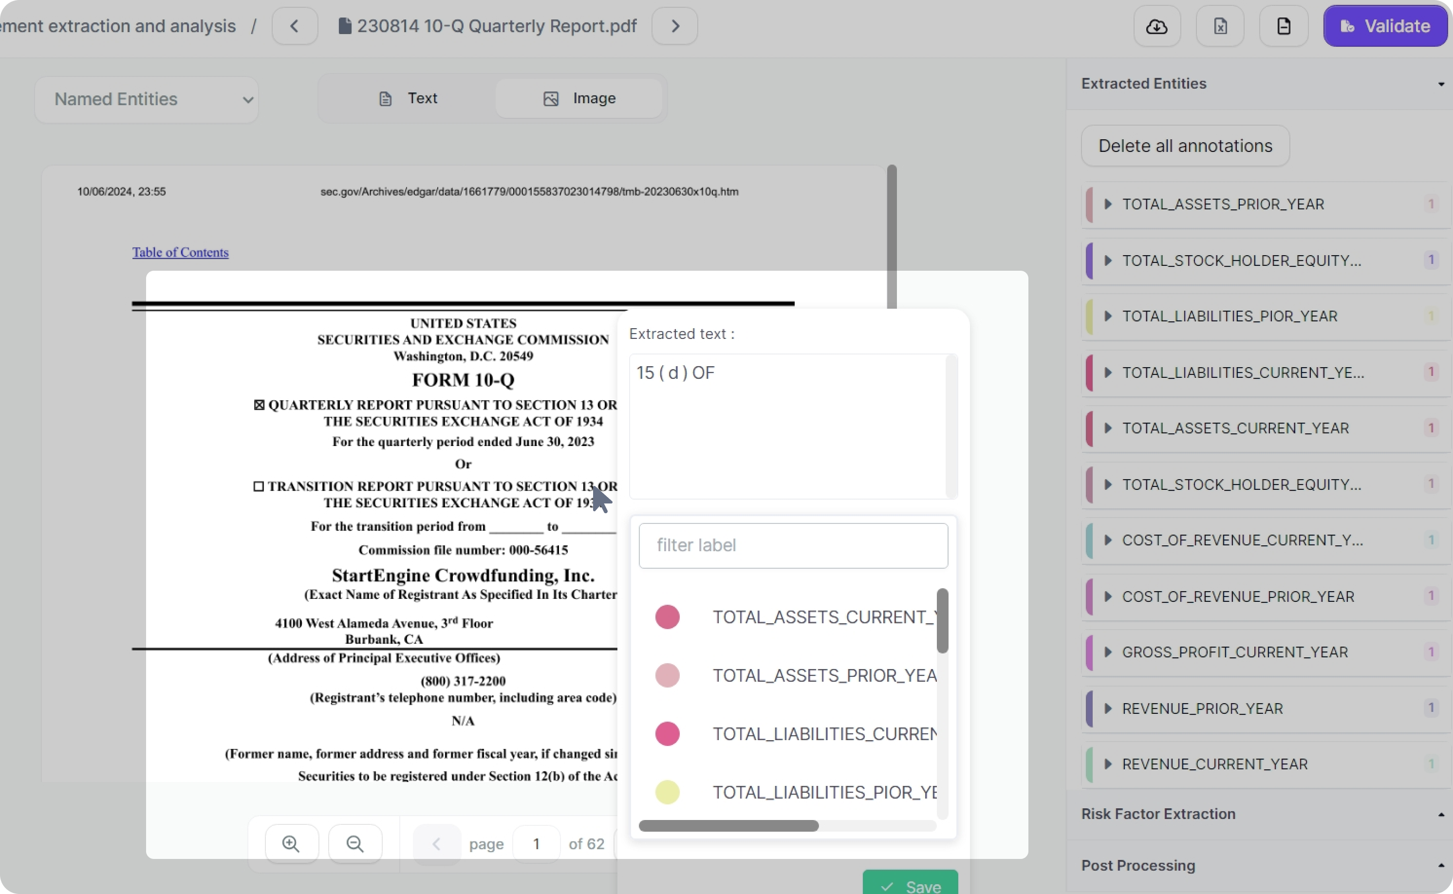Switch to the Image view tab
1453x894 pixels.
tap(579, 98)
